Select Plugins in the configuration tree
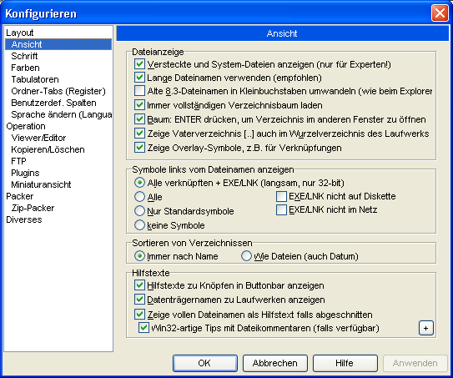453x378 pixels. 25,173
